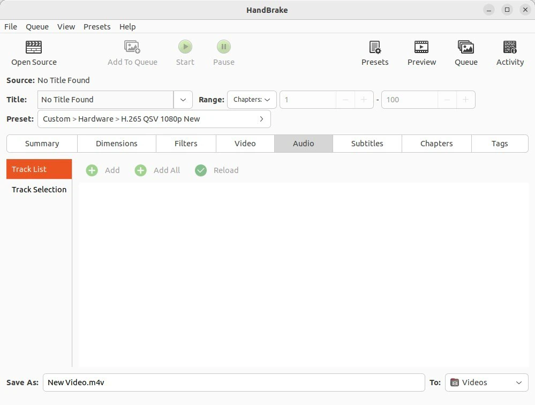The height and width of the screenshot is (405, 535).
Task: Open the Activity log icon
Action: [510, 47]
